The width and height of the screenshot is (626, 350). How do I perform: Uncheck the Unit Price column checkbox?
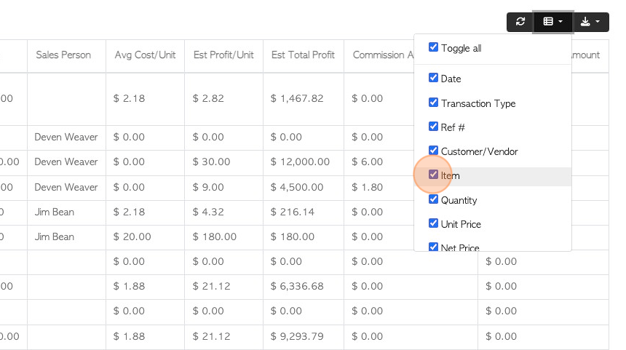(x=433, y=223)
